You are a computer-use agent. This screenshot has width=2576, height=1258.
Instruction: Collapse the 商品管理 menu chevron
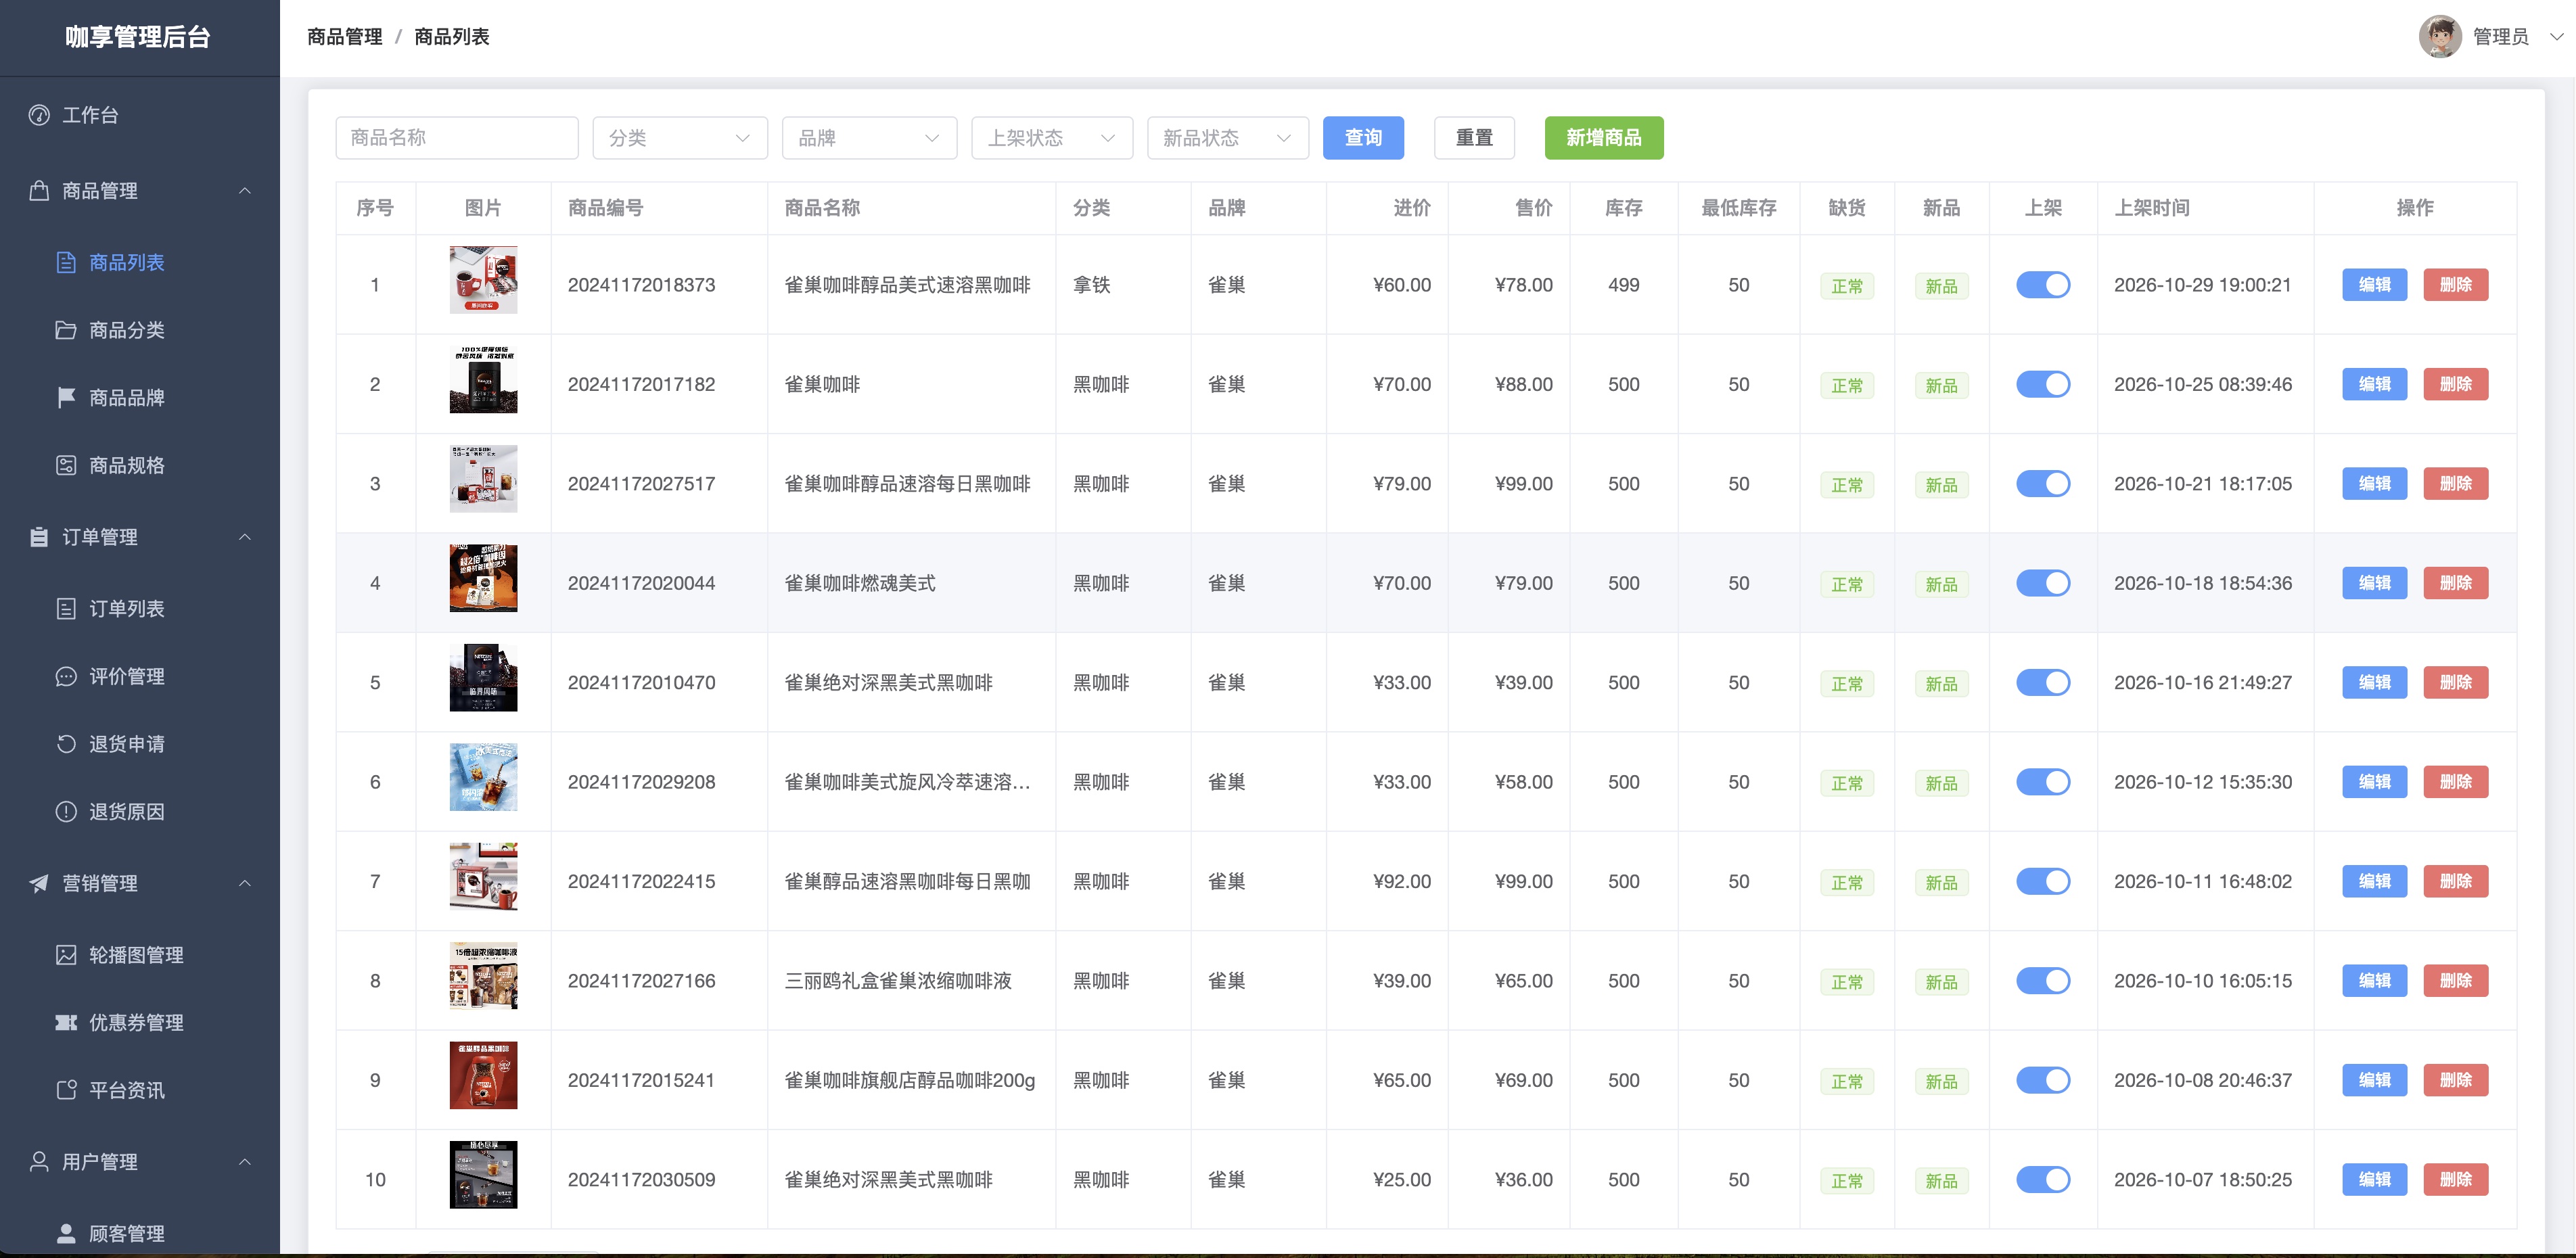point(245,190)
